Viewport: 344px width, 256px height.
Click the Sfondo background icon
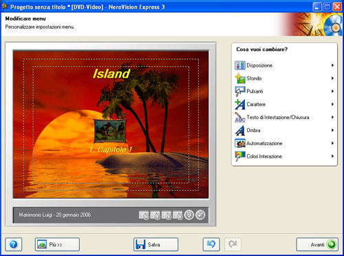(240, 78)
